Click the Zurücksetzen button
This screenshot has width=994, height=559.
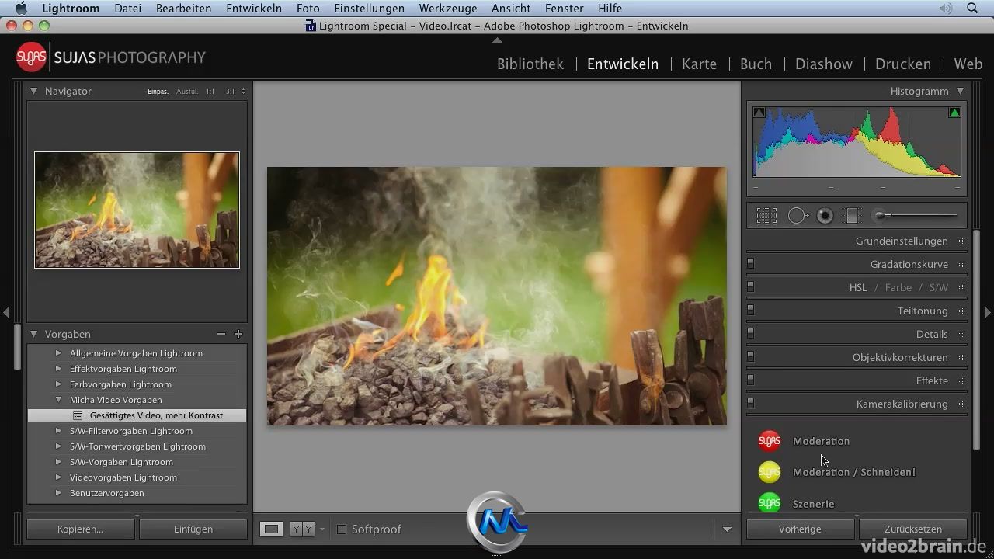point(913,529)
